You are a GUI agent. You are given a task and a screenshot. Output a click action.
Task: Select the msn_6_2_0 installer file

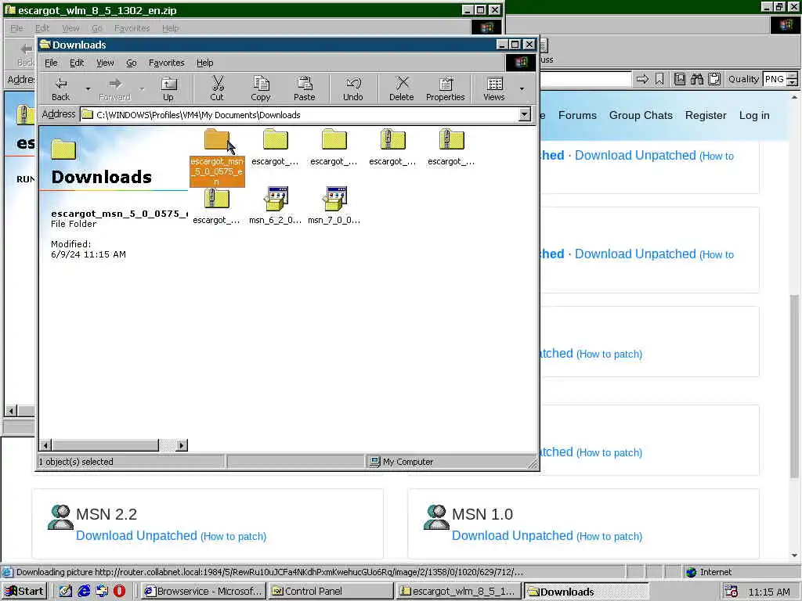[276, 206]
